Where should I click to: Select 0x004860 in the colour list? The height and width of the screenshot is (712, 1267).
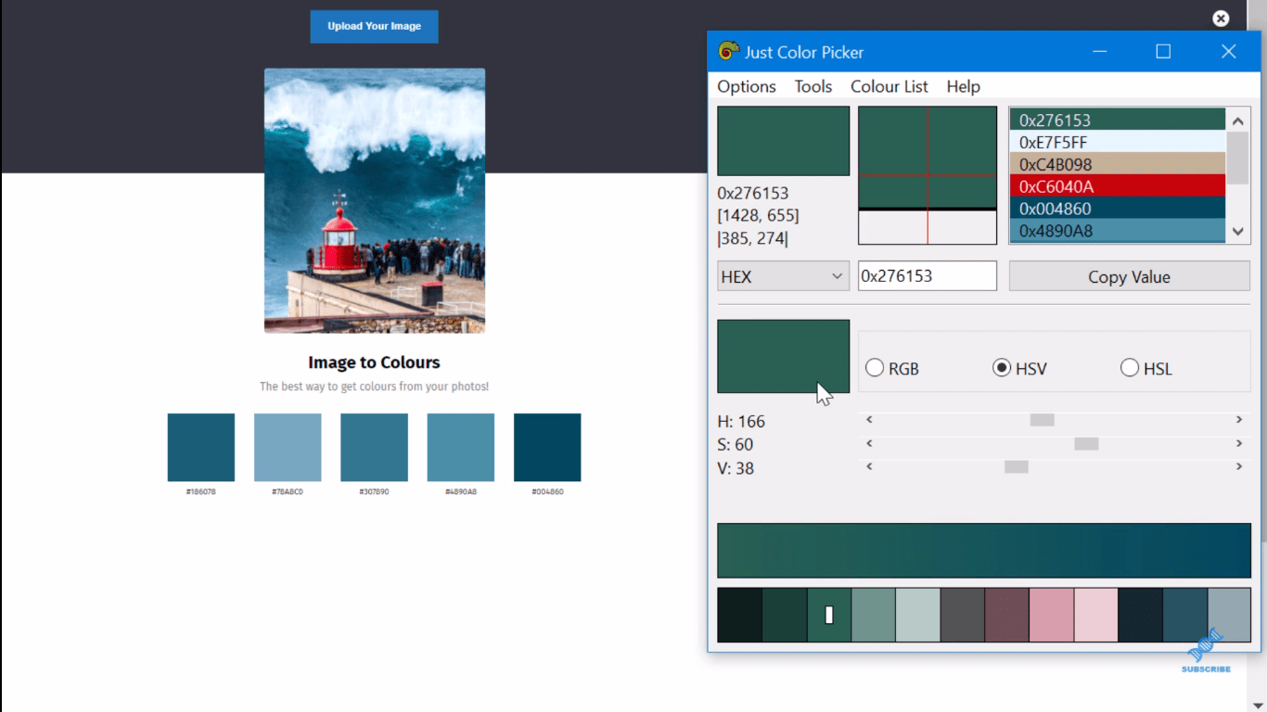click(x=1118, y=209)
